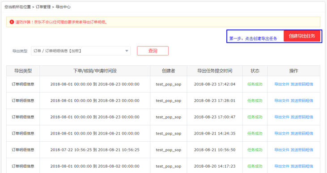Click submission time 2018-08-23 17:42:04
The height and width of the screenshot is (173, 327).
point(215,84)
